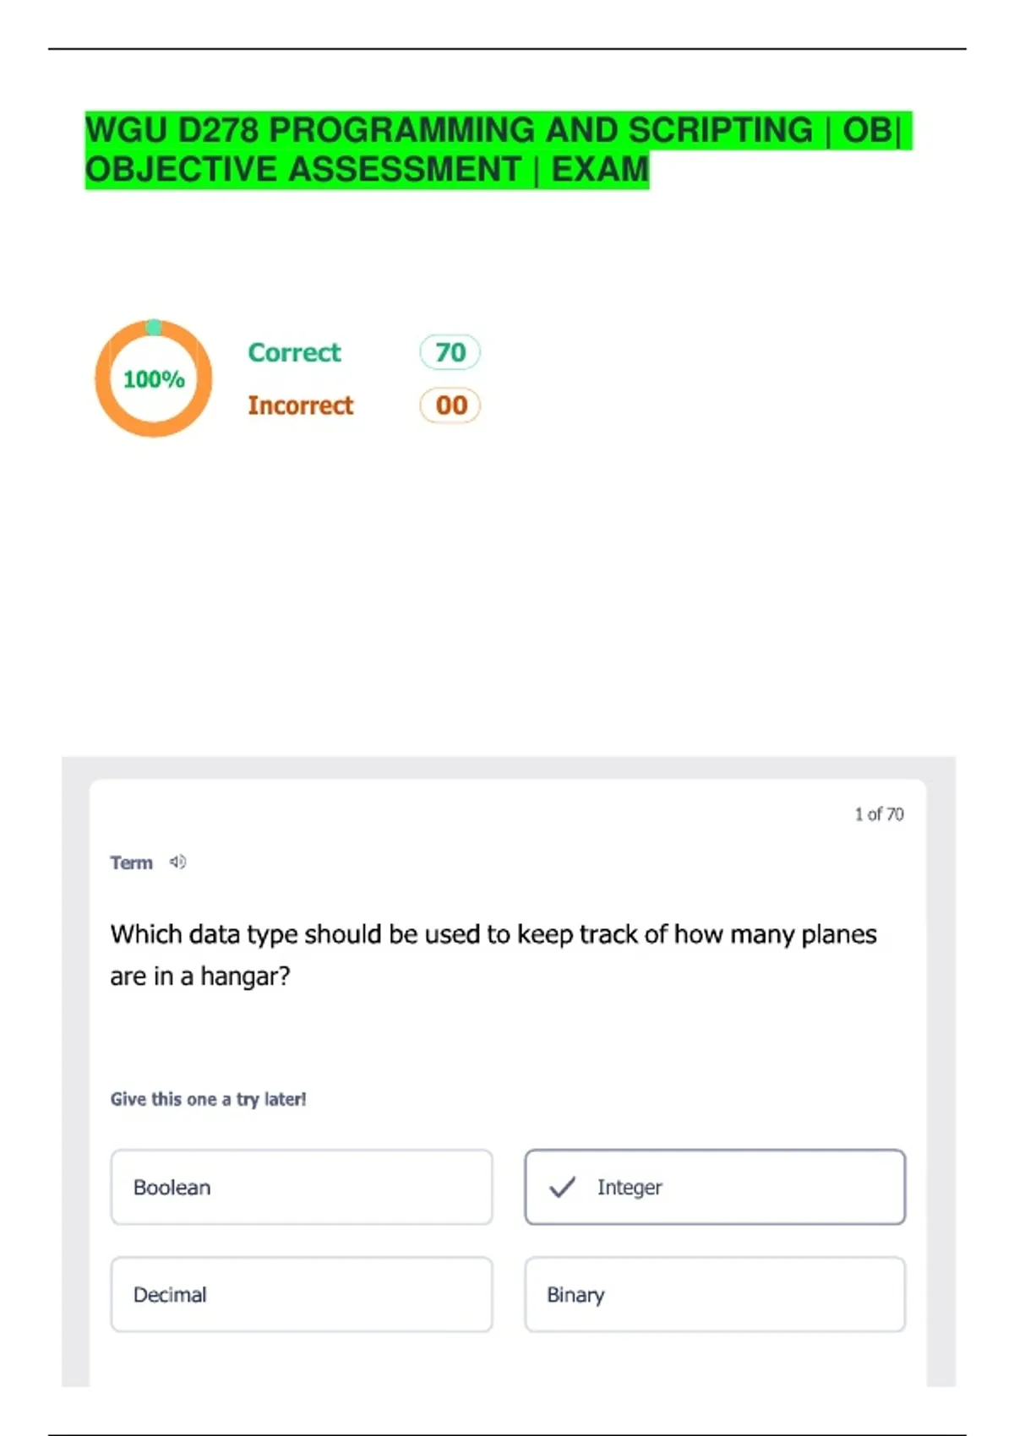Click the Incorrect count badge showing 00
The image size is (1014, 1436).
tap(450, 405)
